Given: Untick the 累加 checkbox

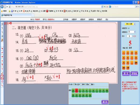Looking at the screenshot, I should tap(86, 84).
